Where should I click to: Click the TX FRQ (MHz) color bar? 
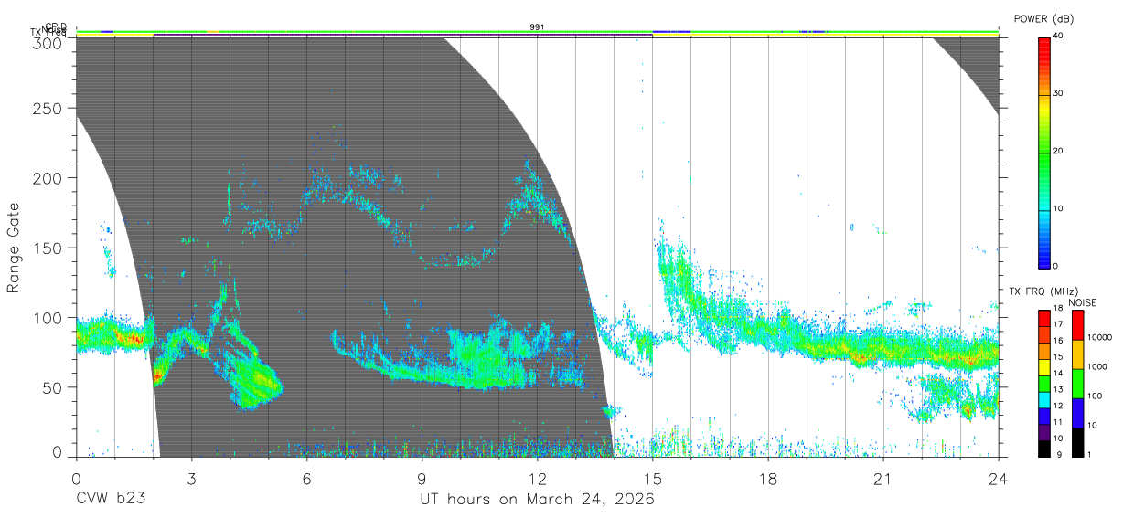coord(1044,384)
